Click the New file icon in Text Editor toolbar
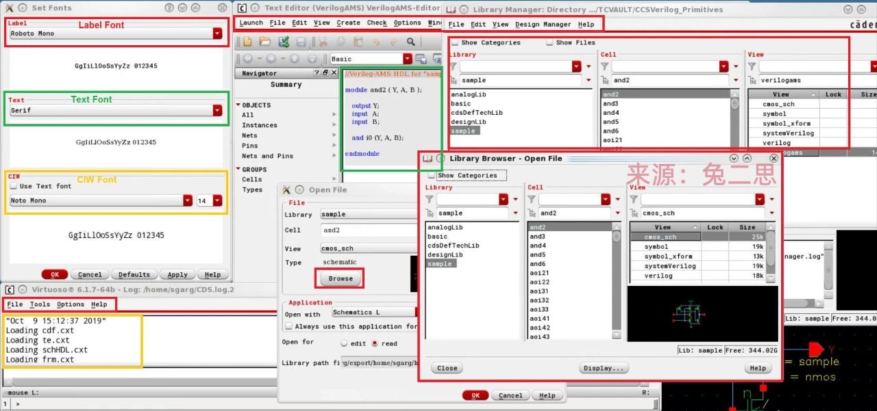The height and width of the screenshot is (411, 877). click(x=249, y=42)
